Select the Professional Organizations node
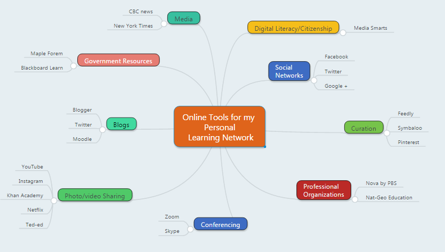Screen dimensions: 445x252 pyautogui.click(x=323, y=190)
